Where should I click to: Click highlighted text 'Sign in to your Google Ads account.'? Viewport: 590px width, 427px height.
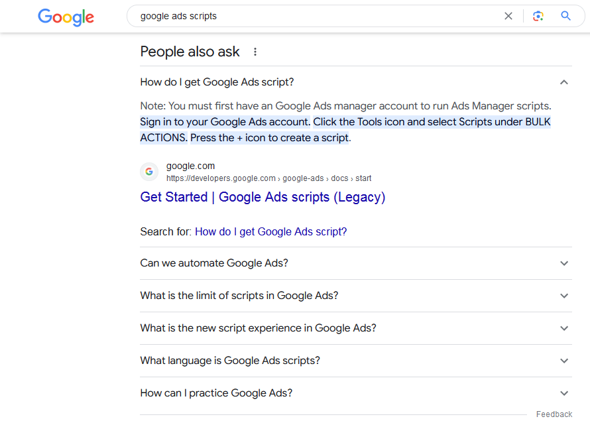click(x=225, y=122)
